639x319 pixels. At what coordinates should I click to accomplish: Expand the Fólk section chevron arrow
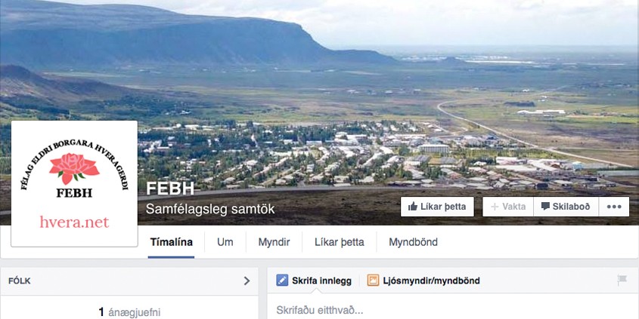tap(247, 281)
